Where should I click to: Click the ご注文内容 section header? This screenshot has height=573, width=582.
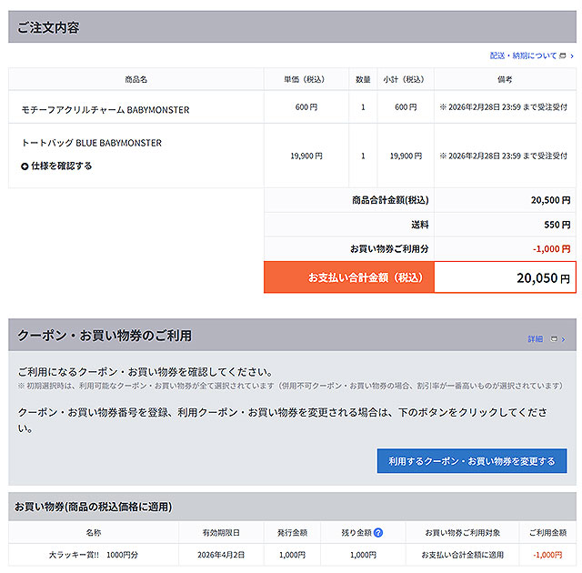[x=49, y=27]
